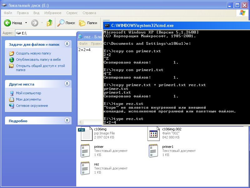250x188 pixels.
Task: Click the rez file name label
Action: pyautogui.click(x=97, y=164)
